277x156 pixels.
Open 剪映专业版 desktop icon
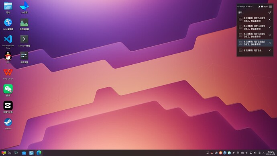[8, 107]
